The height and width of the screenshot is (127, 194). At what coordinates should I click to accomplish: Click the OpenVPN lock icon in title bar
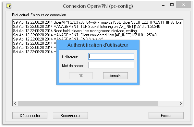pos(9,6)
